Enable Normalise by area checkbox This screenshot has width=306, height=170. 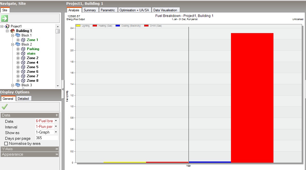(6, 143)
